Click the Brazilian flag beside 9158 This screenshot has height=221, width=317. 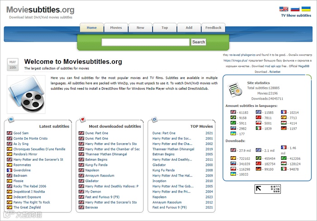233,117
